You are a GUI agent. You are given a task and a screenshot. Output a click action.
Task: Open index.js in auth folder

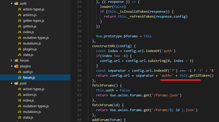(x=28, y=32)
